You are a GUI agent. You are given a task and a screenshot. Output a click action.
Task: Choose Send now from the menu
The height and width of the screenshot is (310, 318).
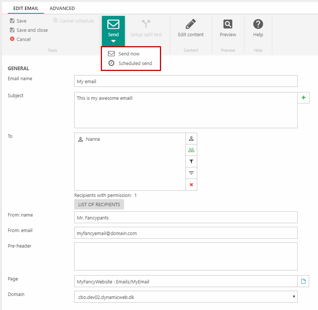tap(129, 54)
